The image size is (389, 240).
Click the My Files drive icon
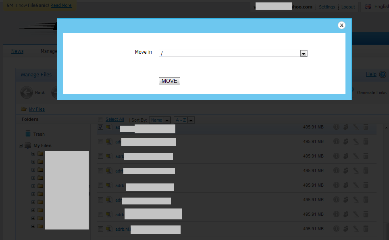28,145
